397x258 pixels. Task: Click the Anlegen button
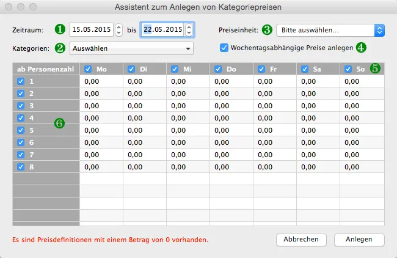(x=359, y=240)
